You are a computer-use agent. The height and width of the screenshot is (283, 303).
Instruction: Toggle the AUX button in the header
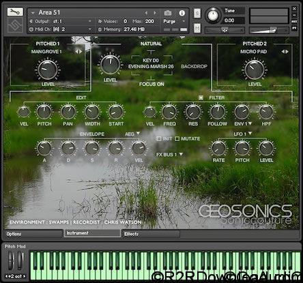(x=294, y=21)
